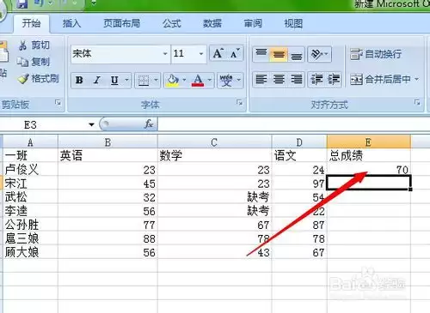Toggle middle vertical alignment

coord(279,54)
